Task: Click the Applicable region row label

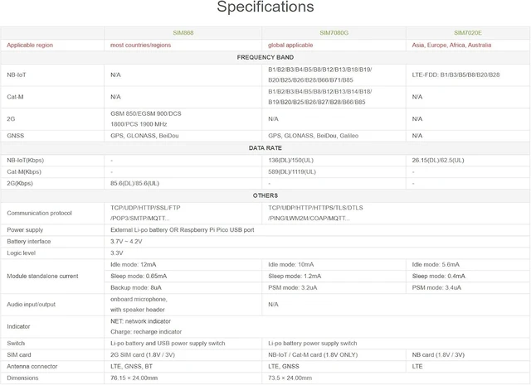Action: pos(30,45)
